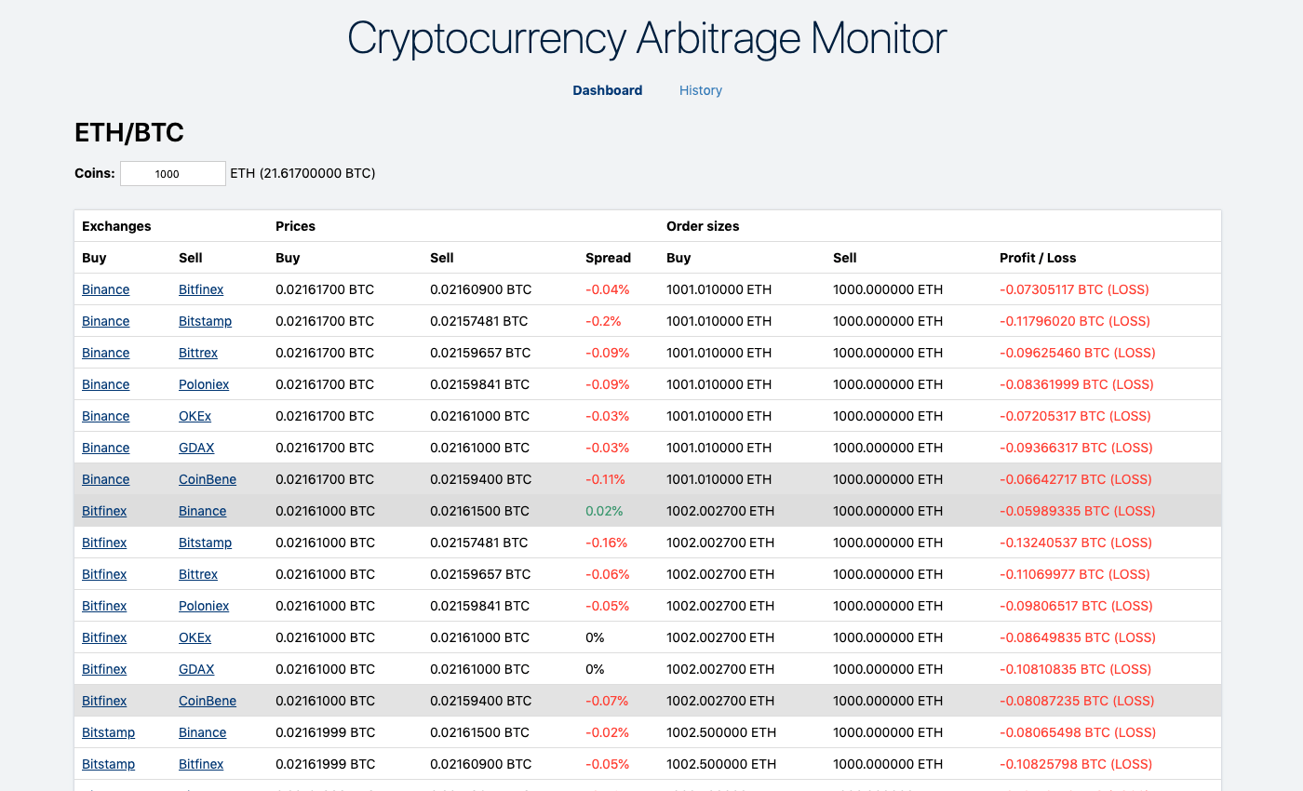Image resolution: width=1303 pixels, height=791 pixels.
Task: Click loss value -0.11796020 BTC (LOSS)
Action: (x=1075, y=321)
